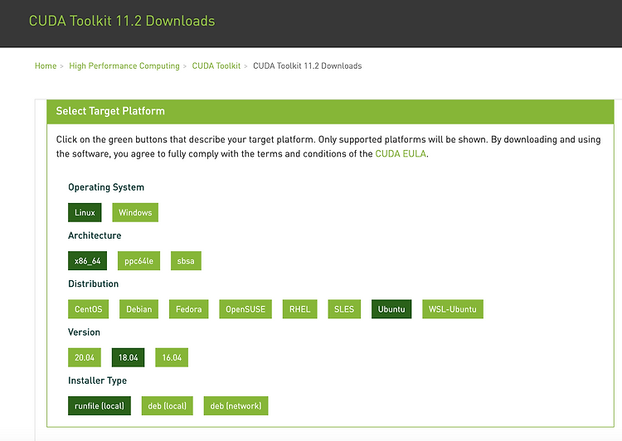Click the Architecture label
Screen dimensions: 622x441
point(95,235)
